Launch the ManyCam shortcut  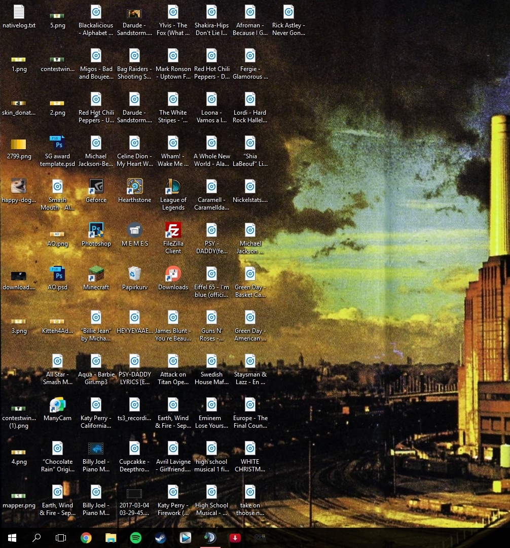click(58, 409)
